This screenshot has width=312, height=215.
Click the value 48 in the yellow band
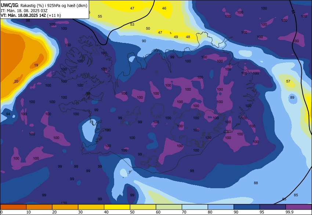pos(188,37)
